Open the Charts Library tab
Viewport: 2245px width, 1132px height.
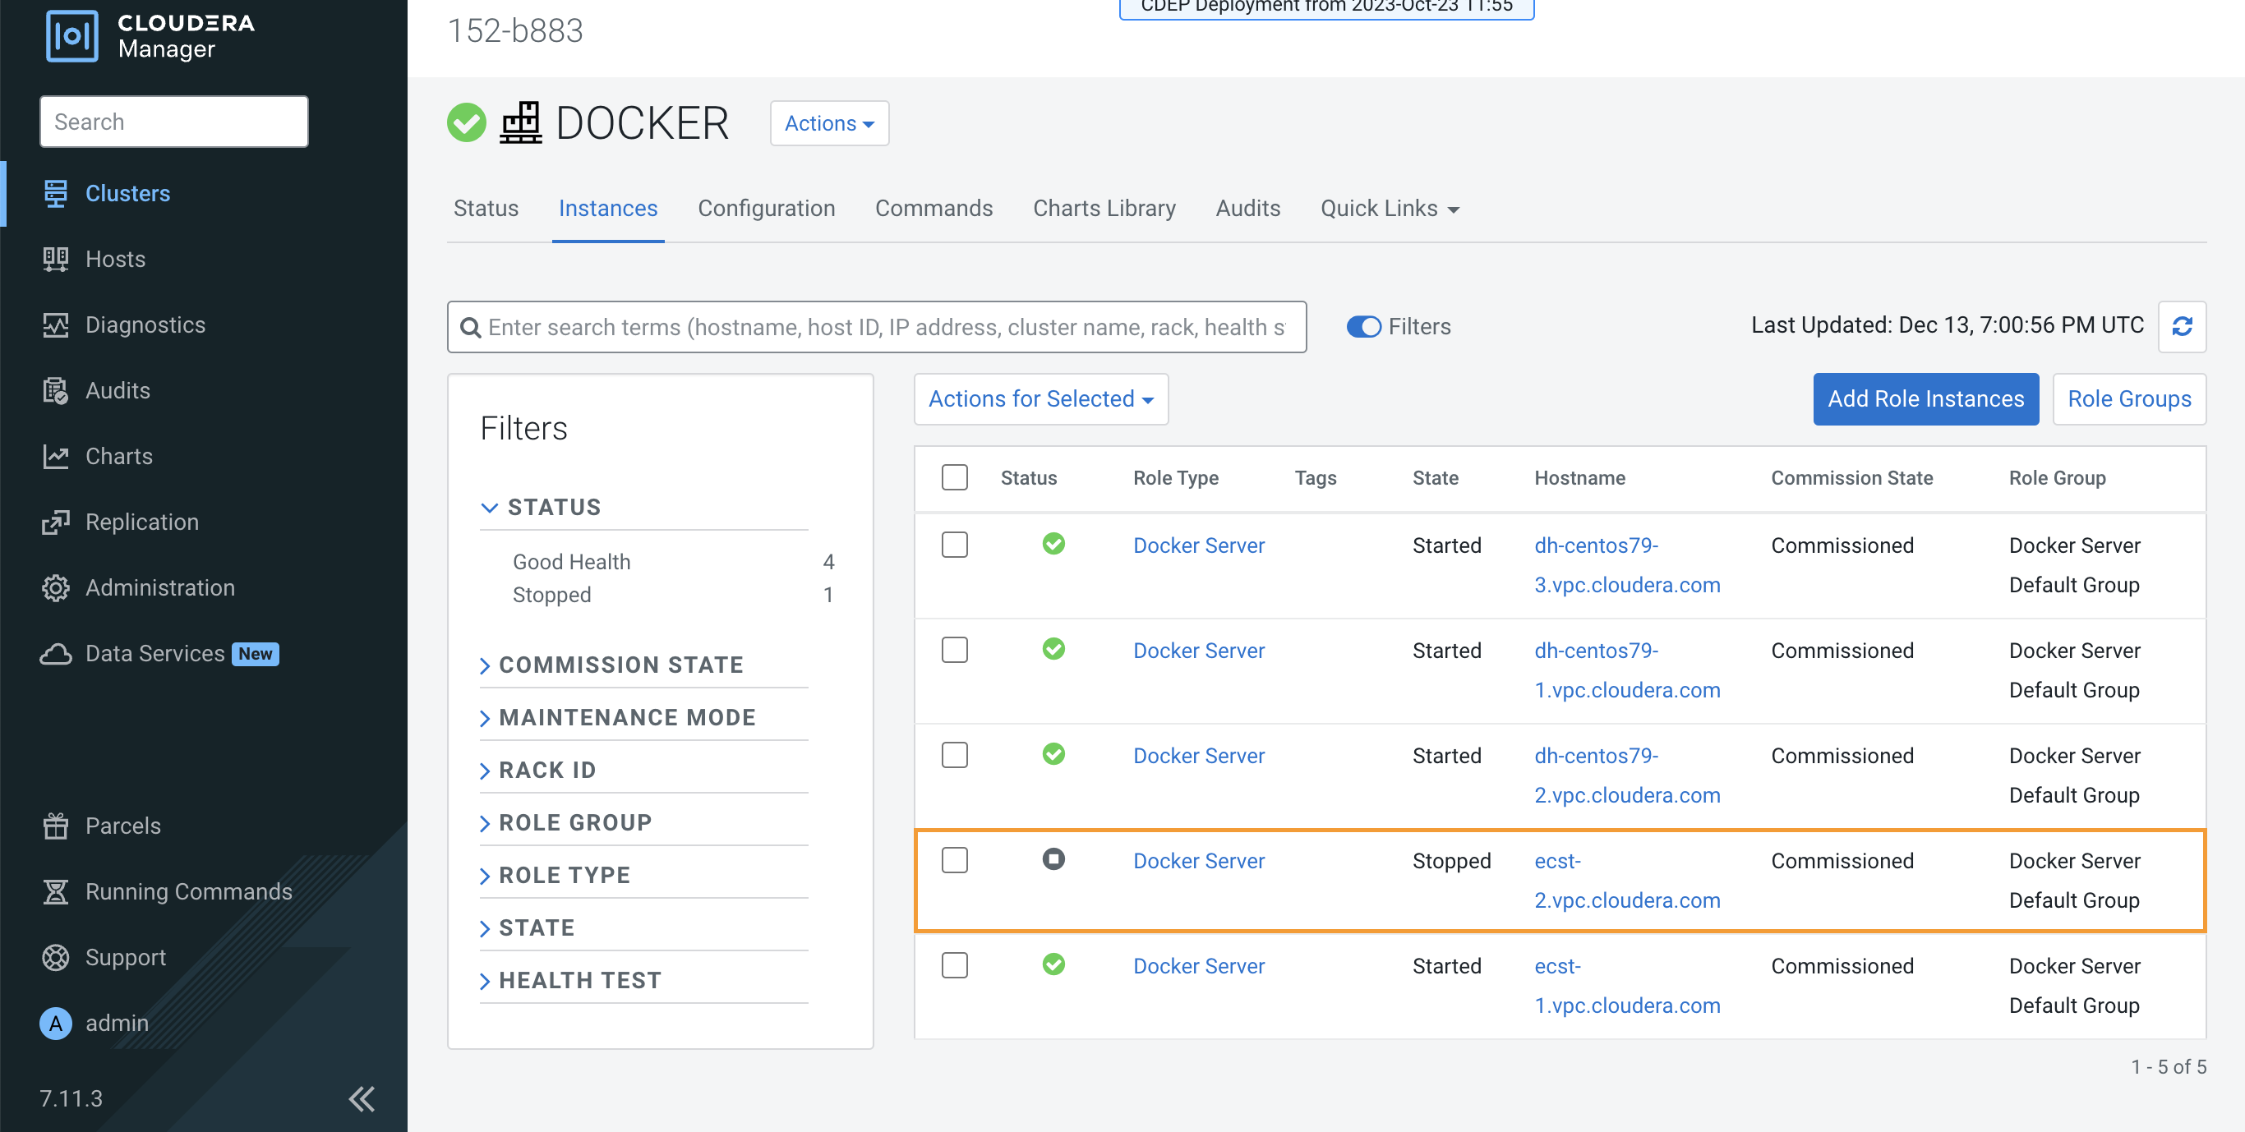click(1104, 209)
